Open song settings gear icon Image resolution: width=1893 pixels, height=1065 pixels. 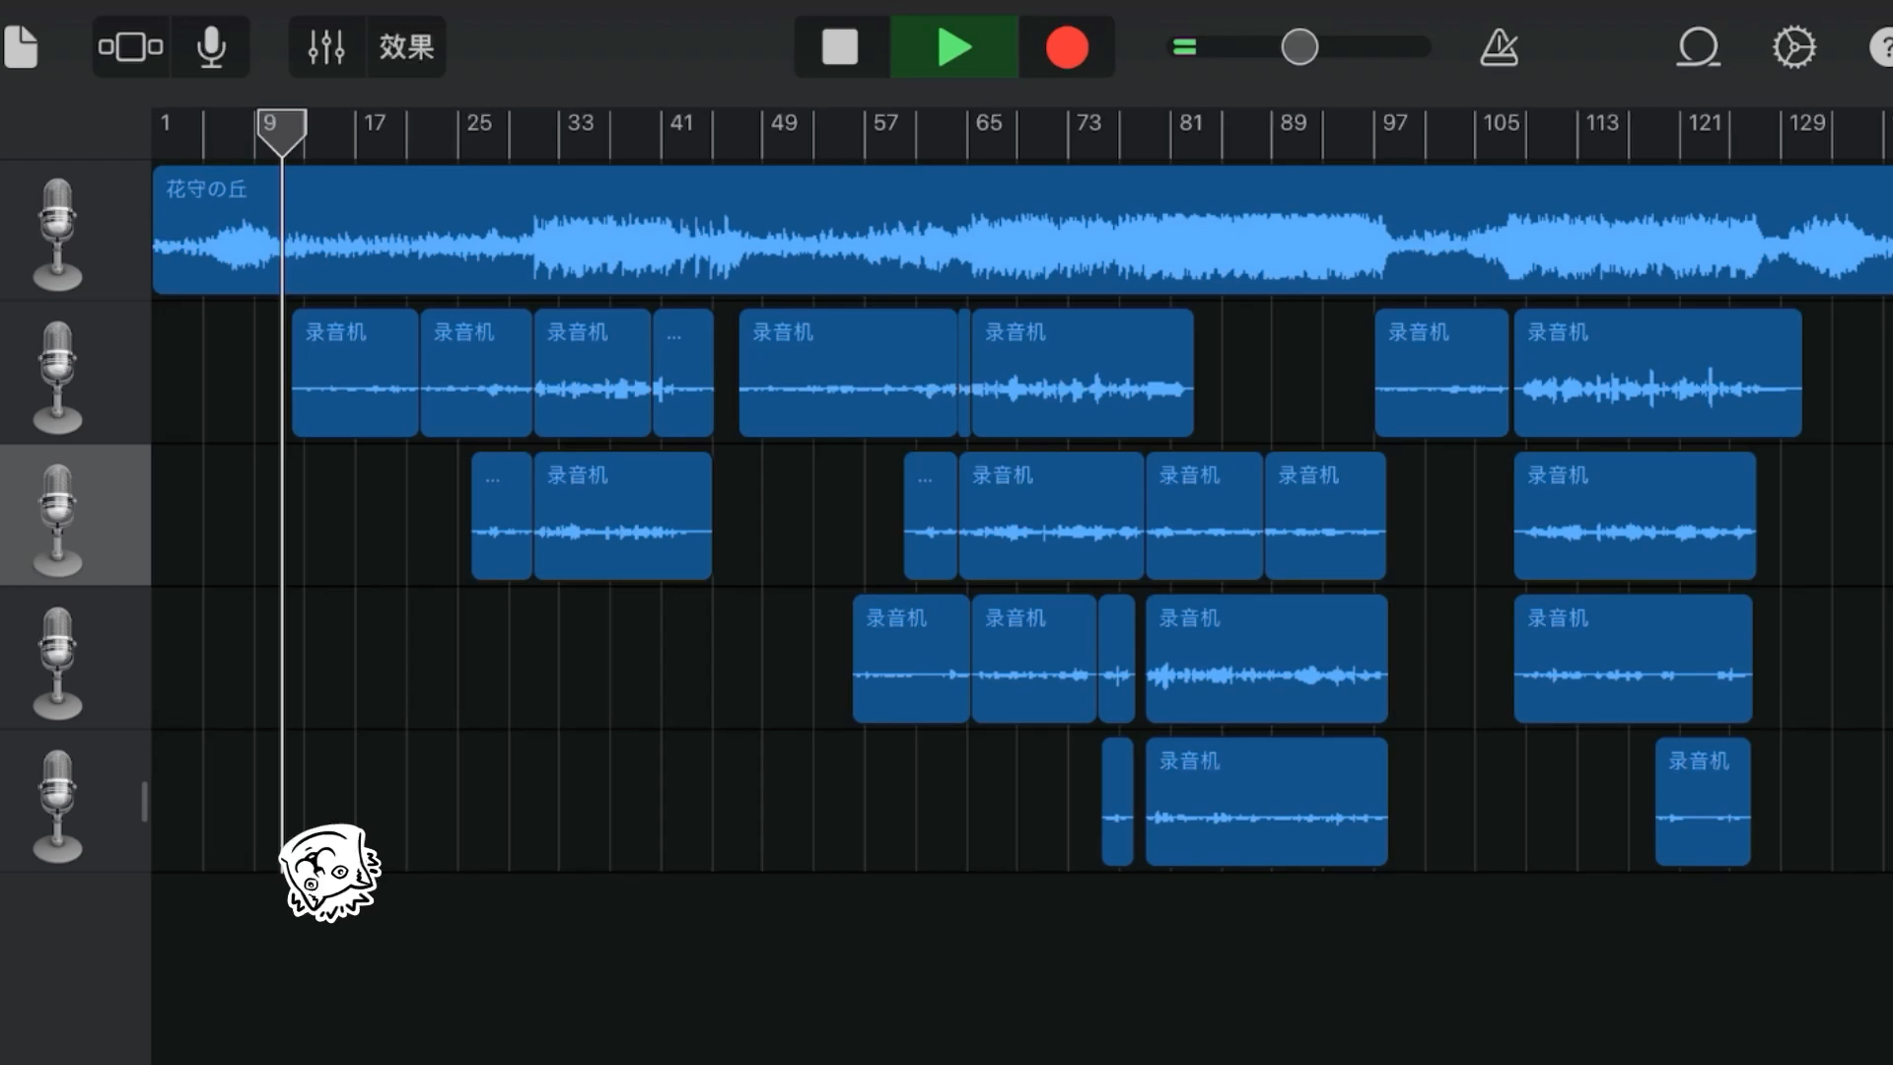pos(1793,46)
